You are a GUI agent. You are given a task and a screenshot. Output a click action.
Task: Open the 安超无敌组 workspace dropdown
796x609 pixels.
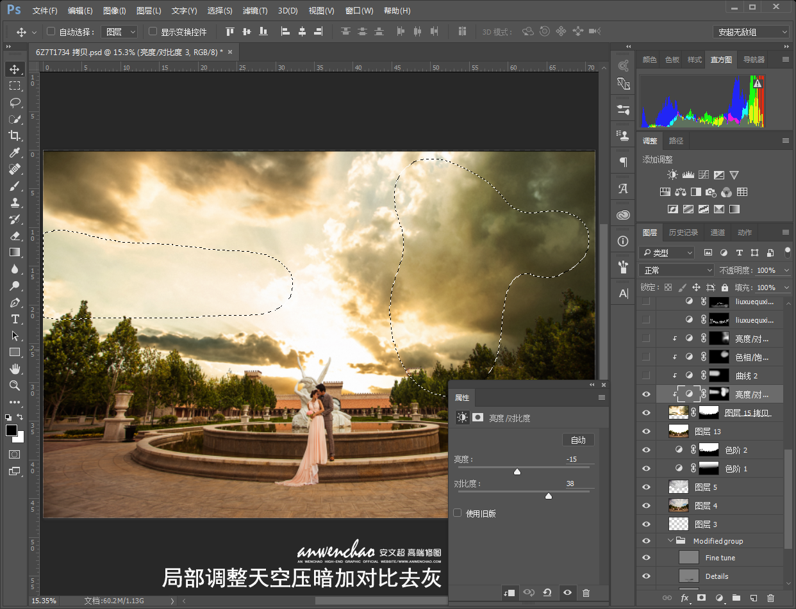(751, 32)
